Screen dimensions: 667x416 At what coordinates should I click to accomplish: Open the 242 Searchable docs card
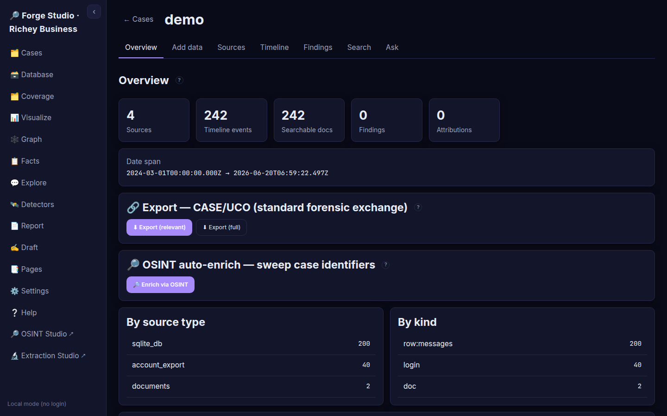click(x=309, y=120)
